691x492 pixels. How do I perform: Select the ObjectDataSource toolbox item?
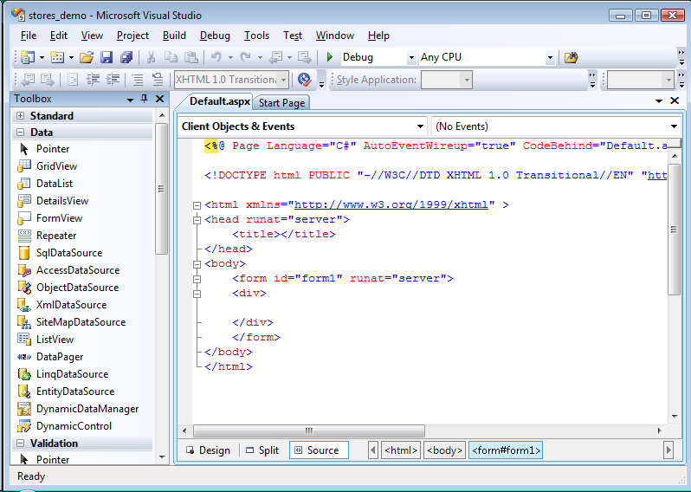(68, 288)
